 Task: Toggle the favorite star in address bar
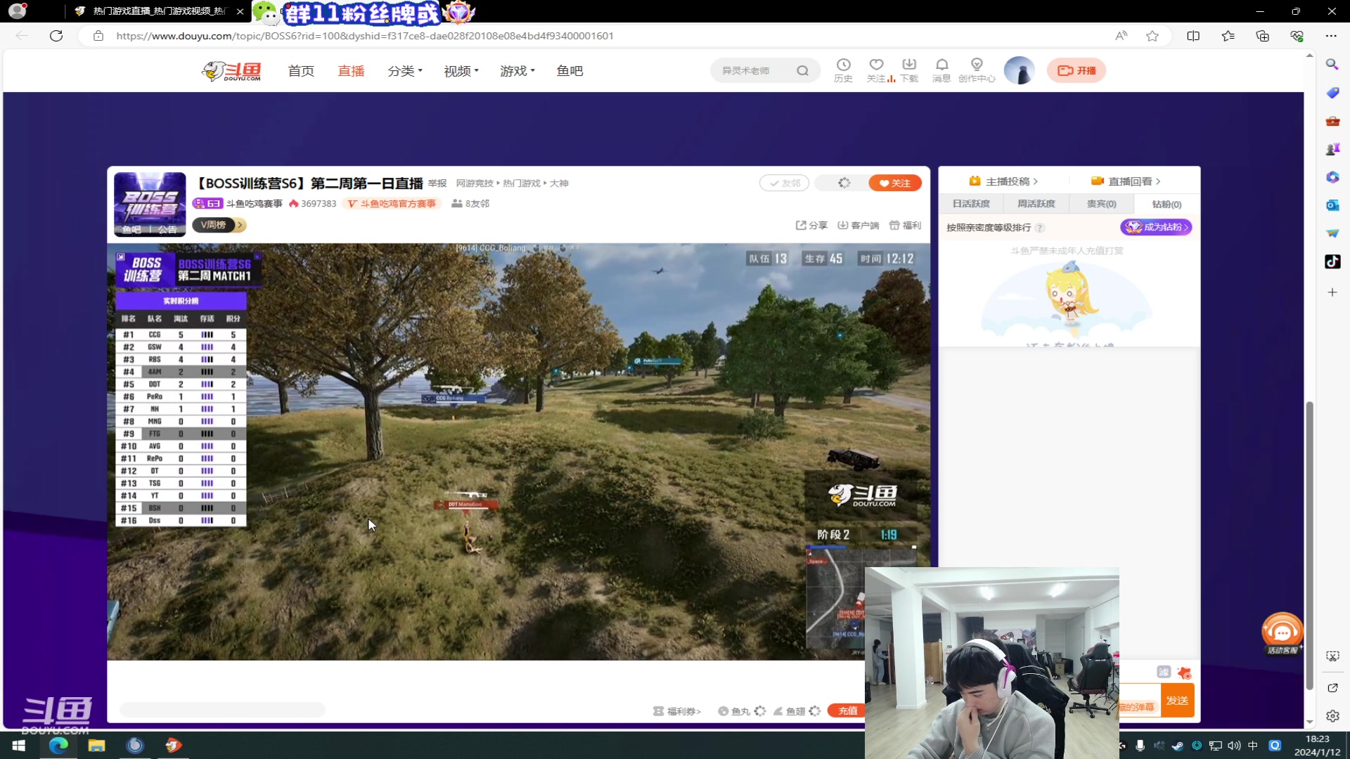1152,36
